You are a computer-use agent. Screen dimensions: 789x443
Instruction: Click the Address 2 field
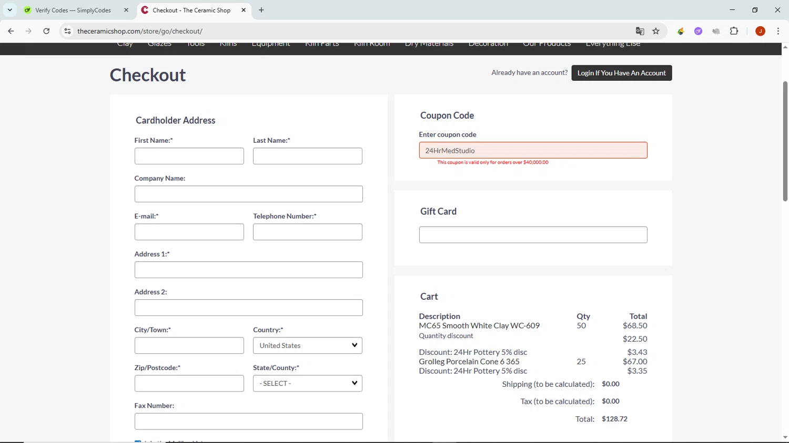(x=249, y=308)
